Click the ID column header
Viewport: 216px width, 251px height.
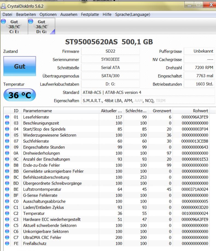(16, 111)
